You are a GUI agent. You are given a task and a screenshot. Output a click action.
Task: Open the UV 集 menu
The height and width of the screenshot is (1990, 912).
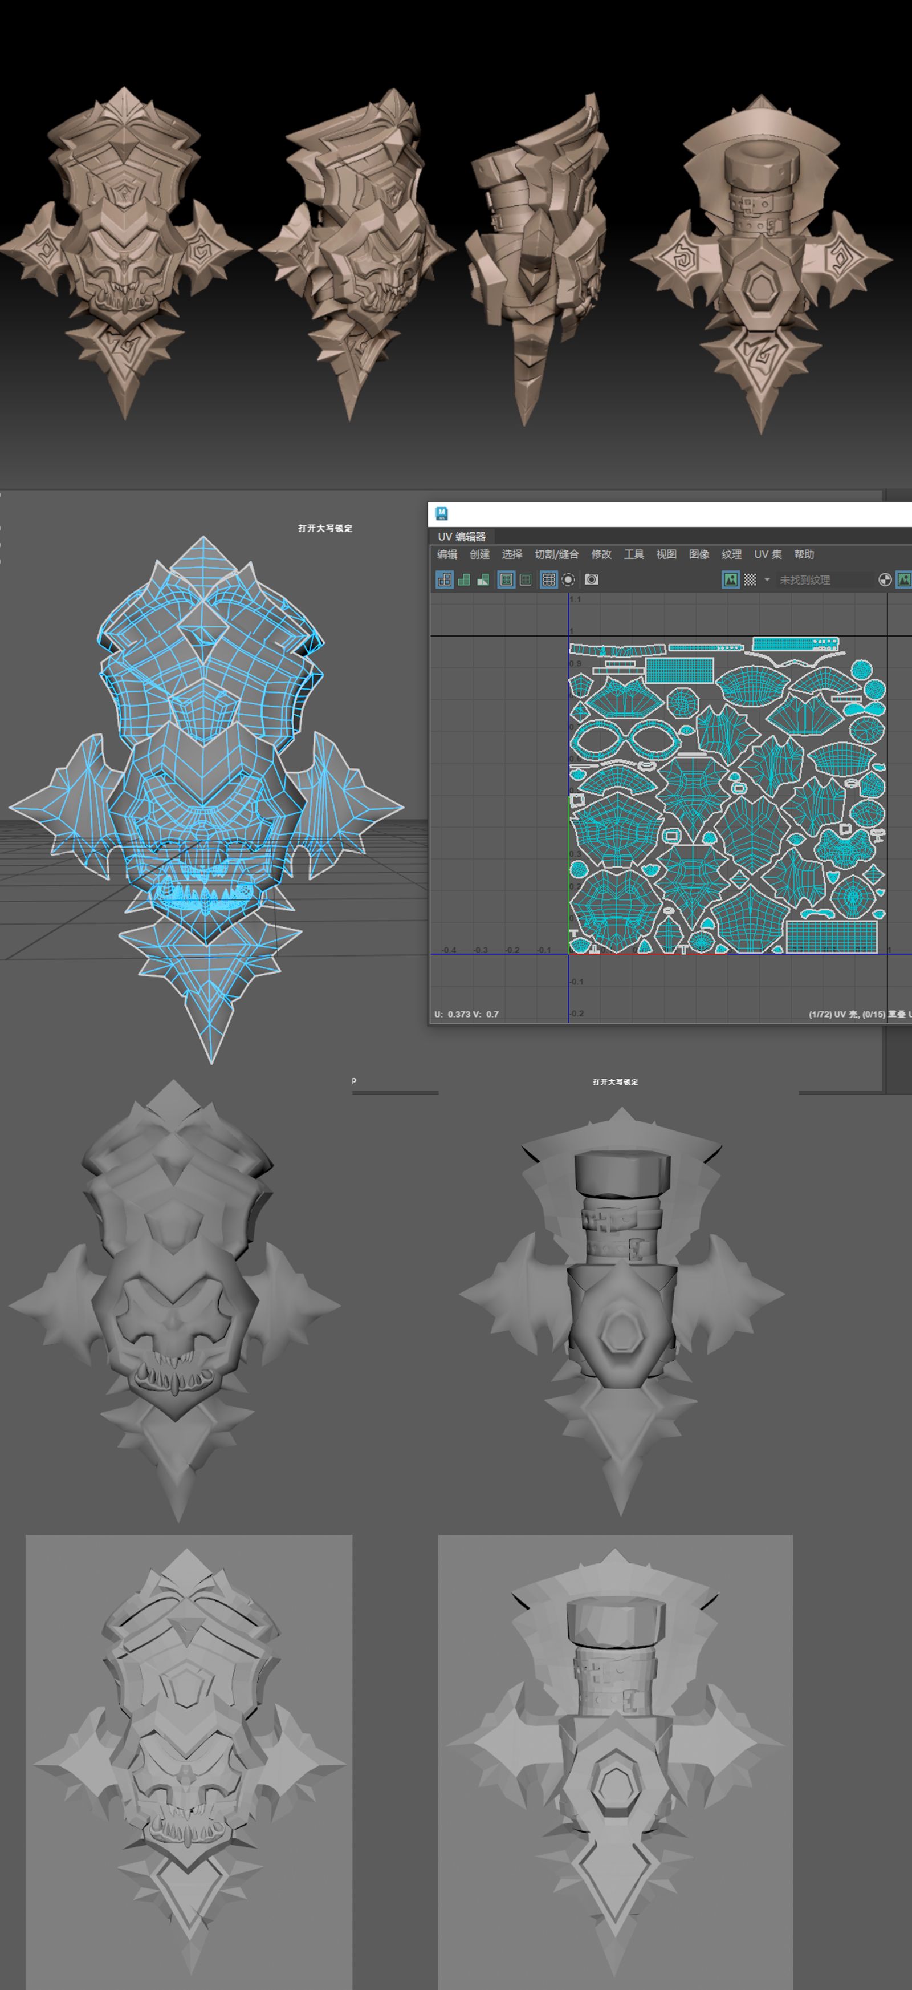click(x=768, y=554)
